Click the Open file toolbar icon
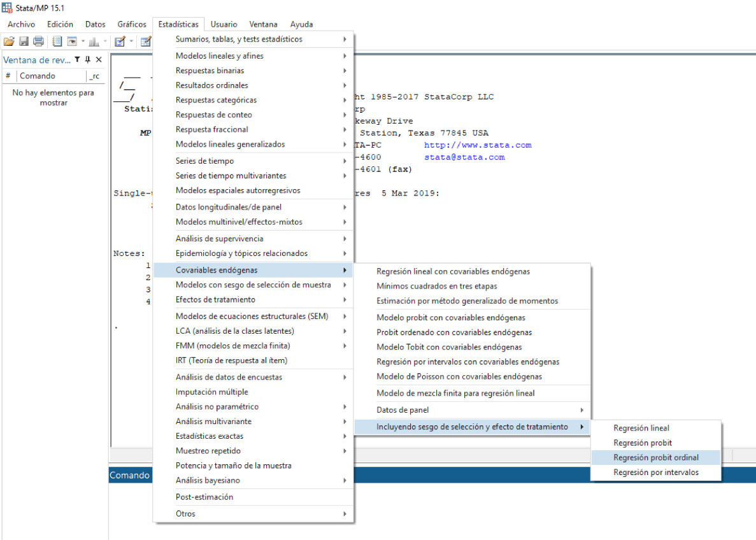 click(9, 41)
